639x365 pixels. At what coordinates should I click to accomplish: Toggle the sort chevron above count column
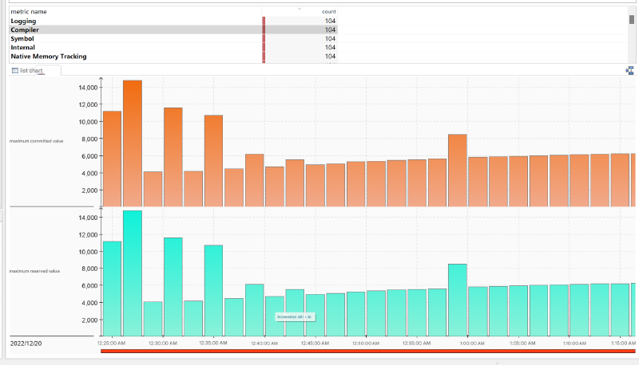(300, 8)
